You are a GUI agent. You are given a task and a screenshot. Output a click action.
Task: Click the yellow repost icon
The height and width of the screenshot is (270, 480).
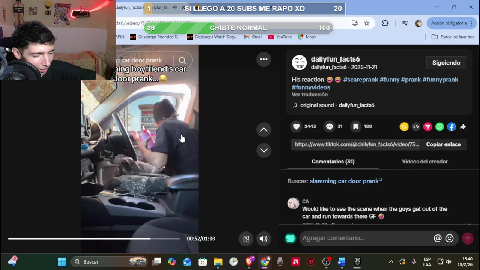[404, 127]
